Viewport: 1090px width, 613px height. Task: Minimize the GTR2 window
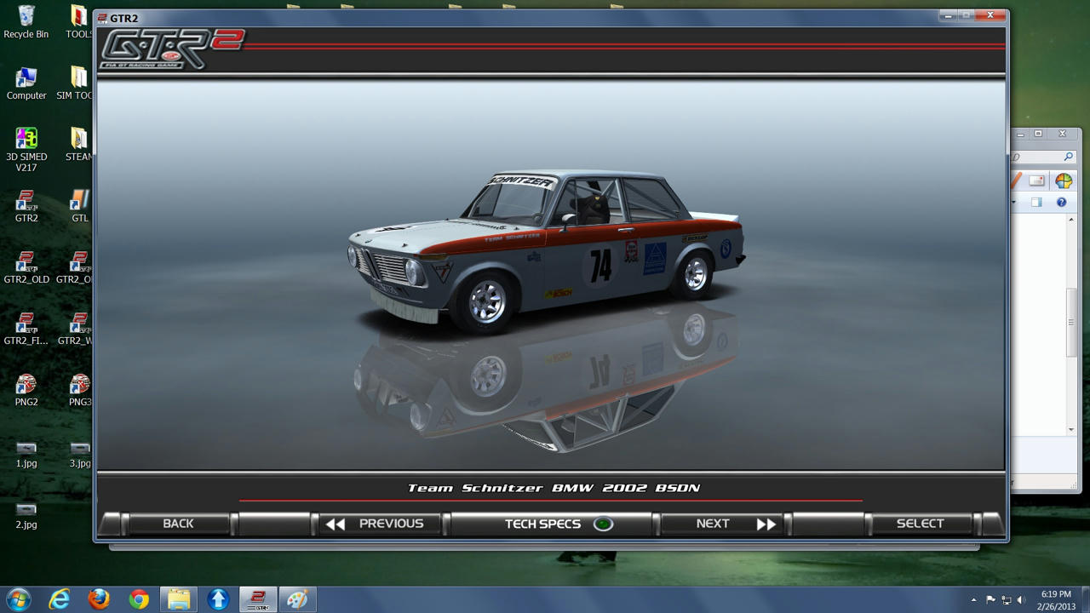[948, 15]
